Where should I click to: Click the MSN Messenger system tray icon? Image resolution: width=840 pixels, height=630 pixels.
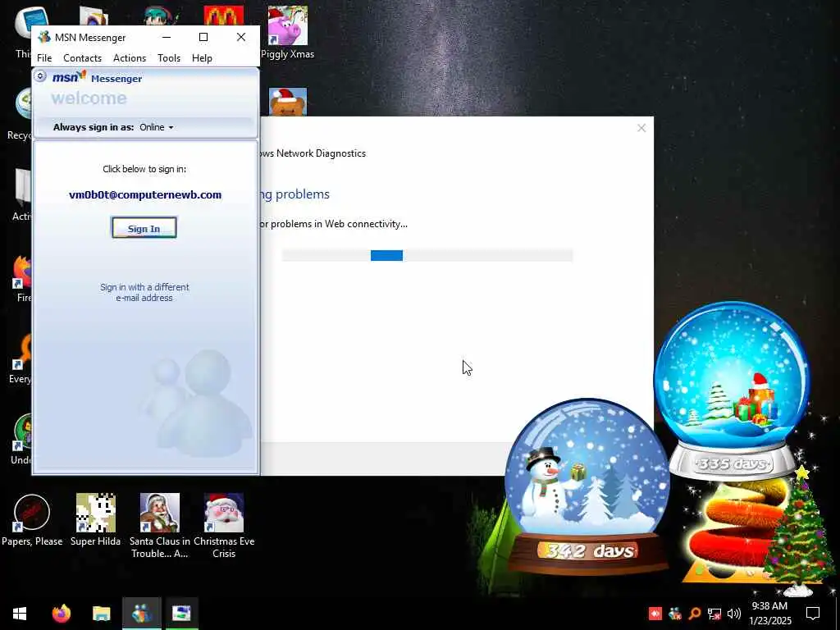(675, 614)
